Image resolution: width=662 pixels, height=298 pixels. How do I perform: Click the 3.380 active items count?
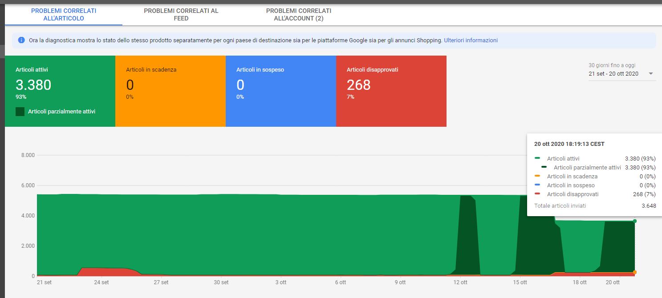33,85
